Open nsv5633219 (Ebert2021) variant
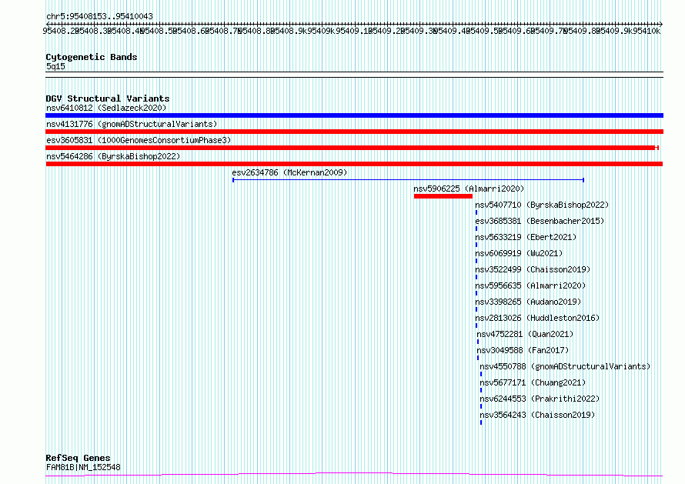Screen dimensions: 685x484 click(x=526, y=237)
